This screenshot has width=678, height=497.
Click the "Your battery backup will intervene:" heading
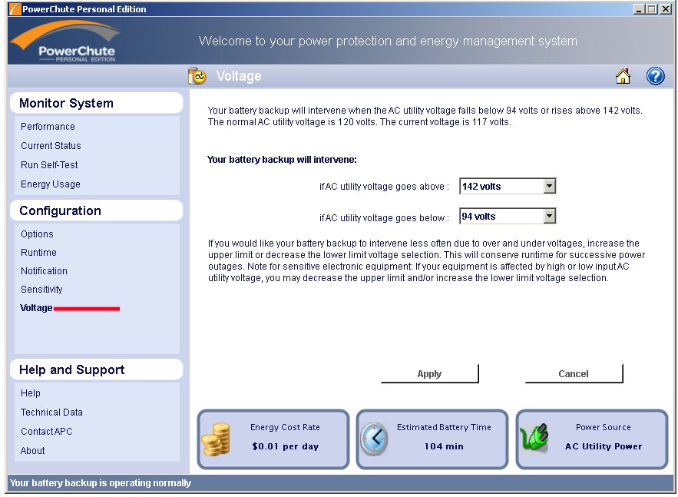pos(282,160)
